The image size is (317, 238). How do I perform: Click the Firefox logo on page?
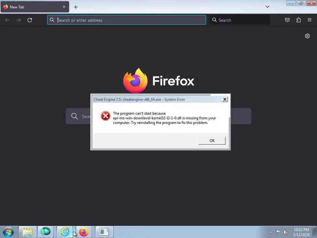135,81
